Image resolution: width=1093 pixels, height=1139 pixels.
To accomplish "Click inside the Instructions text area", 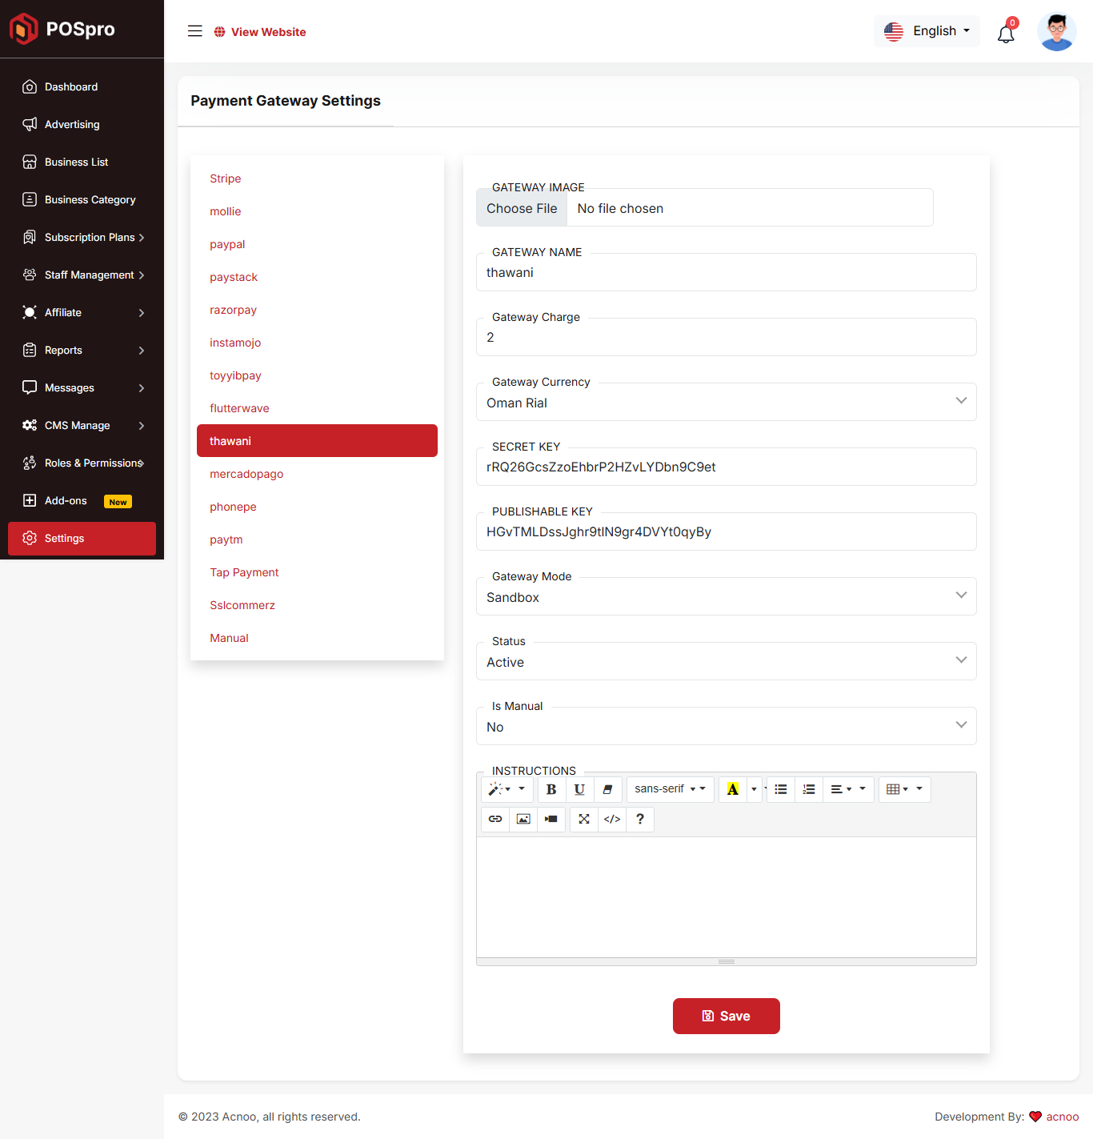I will click(x=726, y=897).
